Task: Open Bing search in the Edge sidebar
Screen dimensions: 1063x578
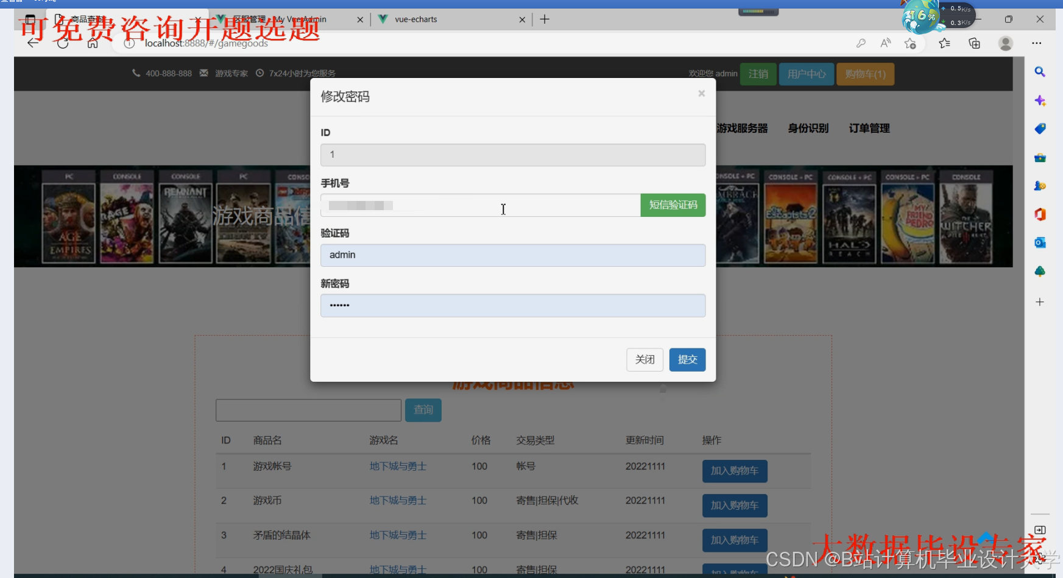Action: (x=1040, y=72)
